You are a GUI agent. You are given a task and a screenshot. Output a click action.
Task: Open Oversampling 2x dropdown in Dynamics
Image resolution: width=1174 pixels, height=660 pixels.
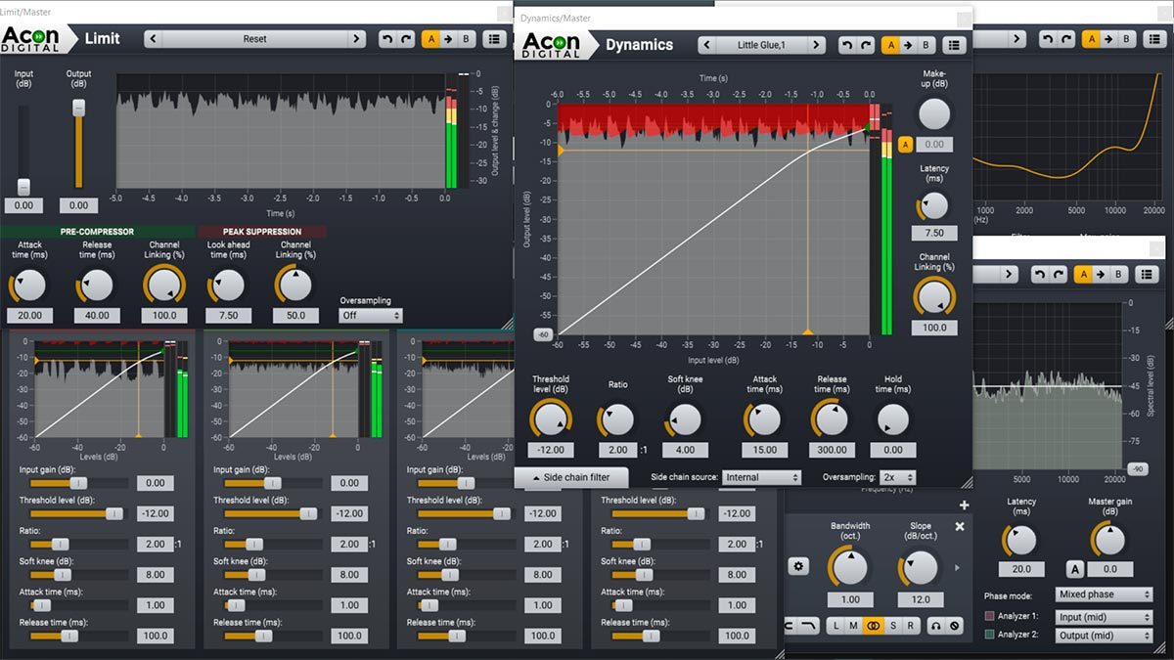pyautogui.click(x=898, y=477)
